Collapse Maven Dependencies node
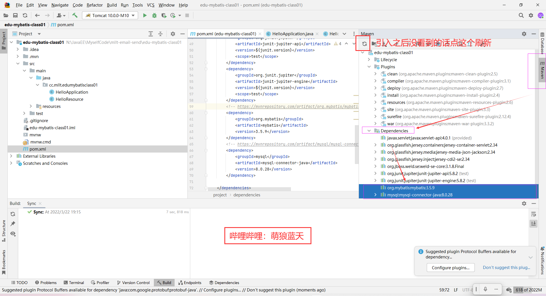The width and height of the screenshot is (546, 296). tap(369, 131)
